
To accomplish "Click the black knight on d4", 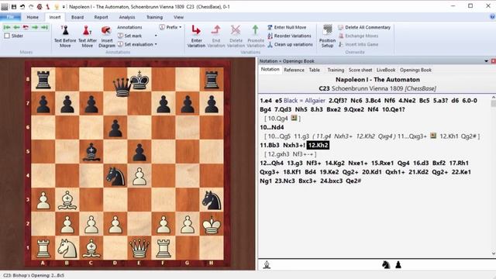I will coord(115,176).
